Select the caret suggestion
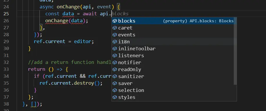The width and height of the screenshot is (266, 111). point(173,28)
